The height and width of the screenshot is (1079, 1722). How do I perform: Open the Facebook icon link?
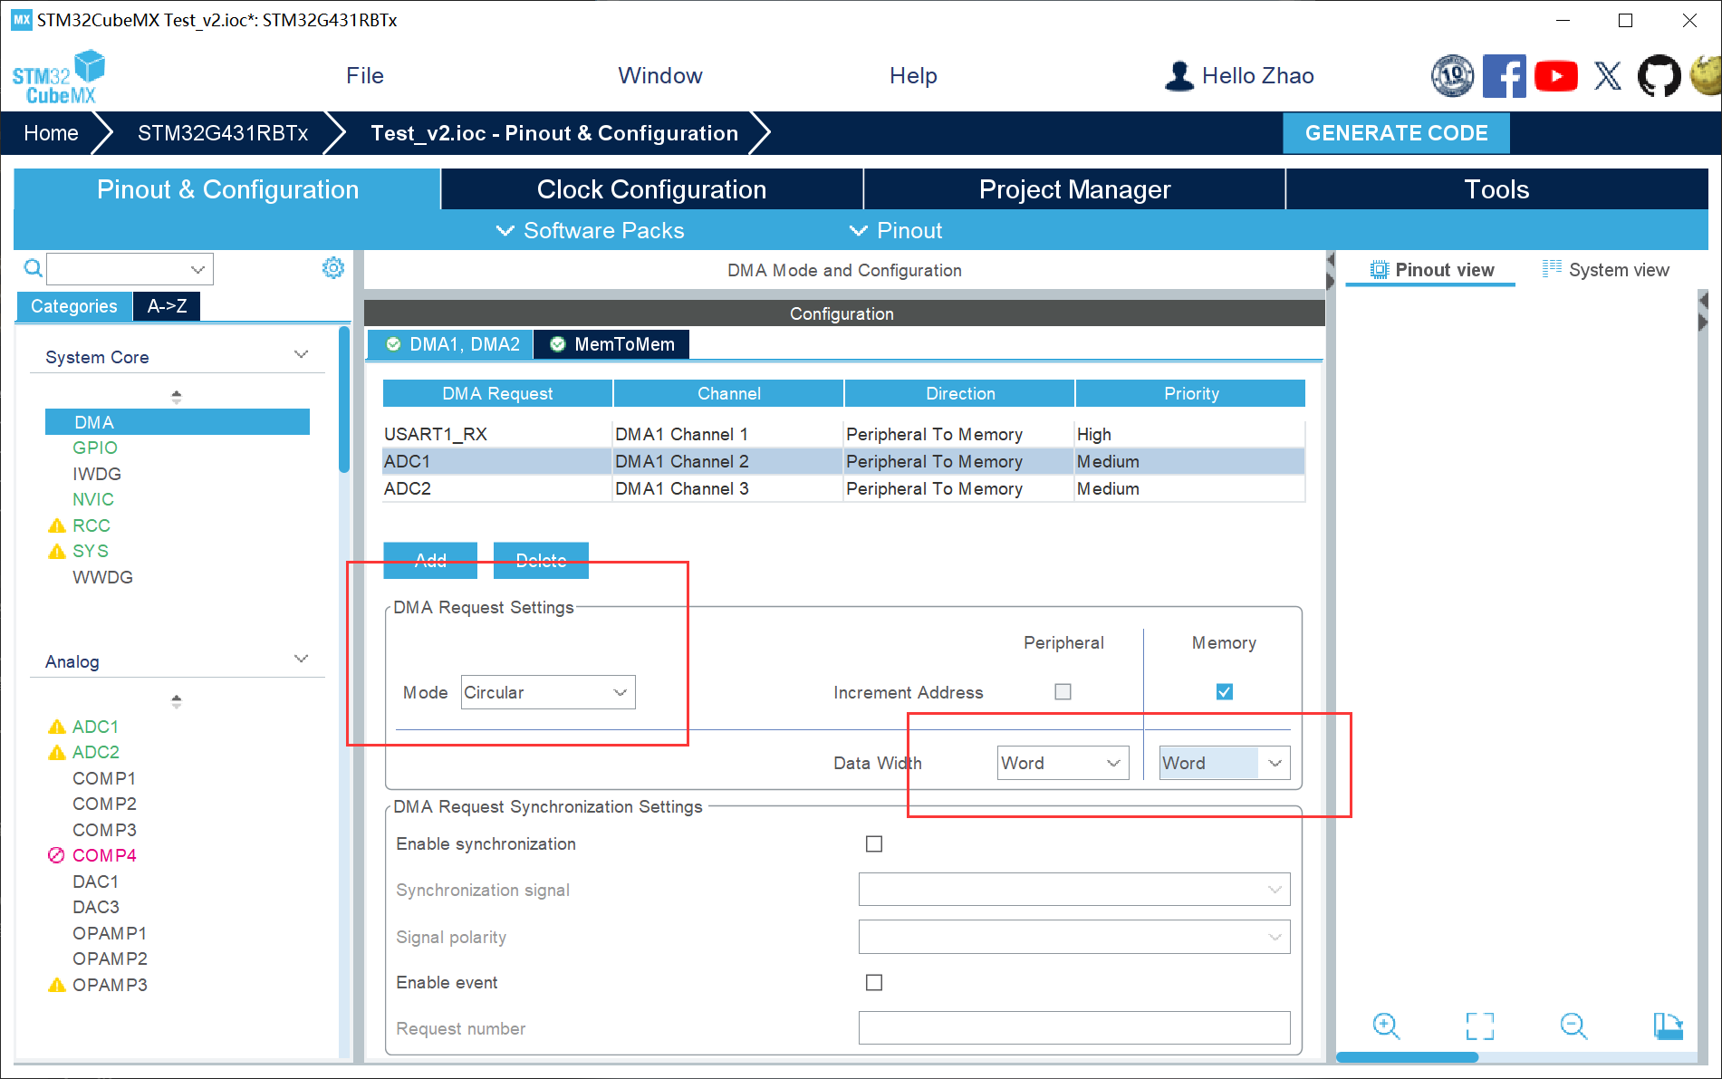click(1504, 76)
